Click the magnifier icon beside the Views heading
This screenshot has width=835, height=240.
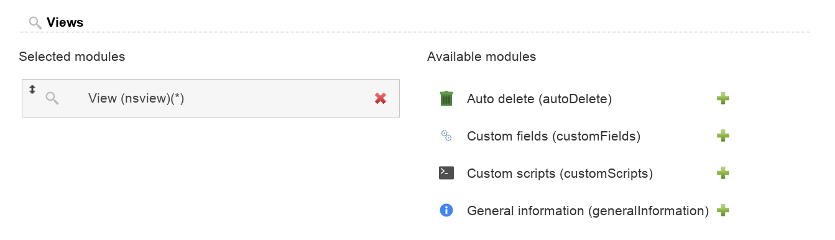[35, 23]
